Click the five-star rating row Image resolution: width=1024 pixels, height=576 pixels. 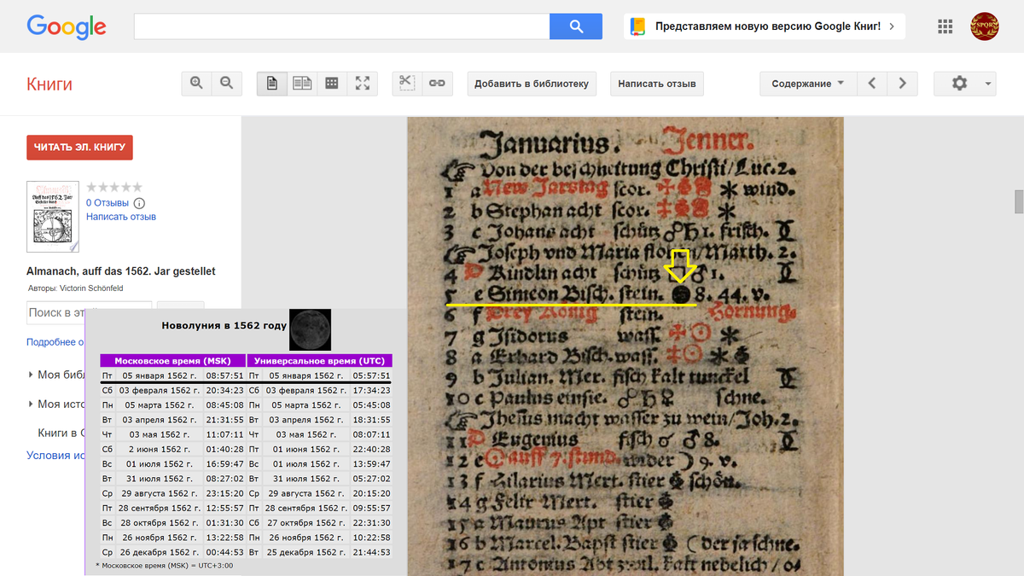[x=114, y=187]
